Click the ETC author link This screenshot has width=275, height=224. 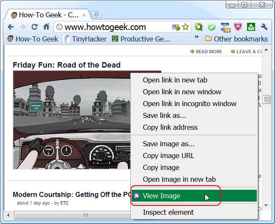click(64, 203)
